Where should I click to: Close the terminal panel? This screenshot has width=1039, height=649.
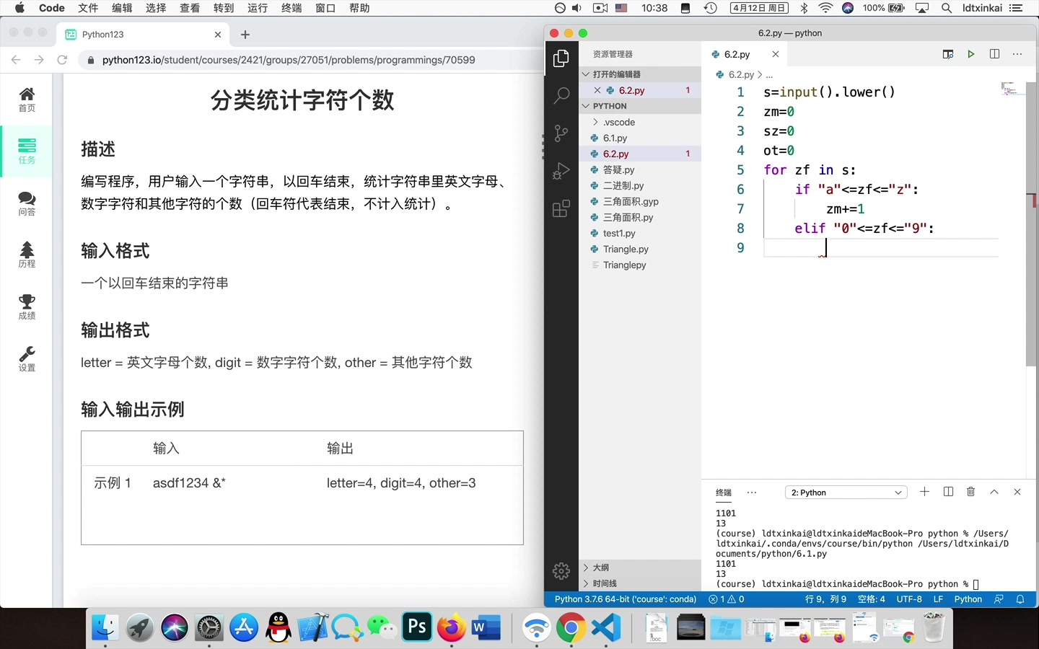(1017, 492)
